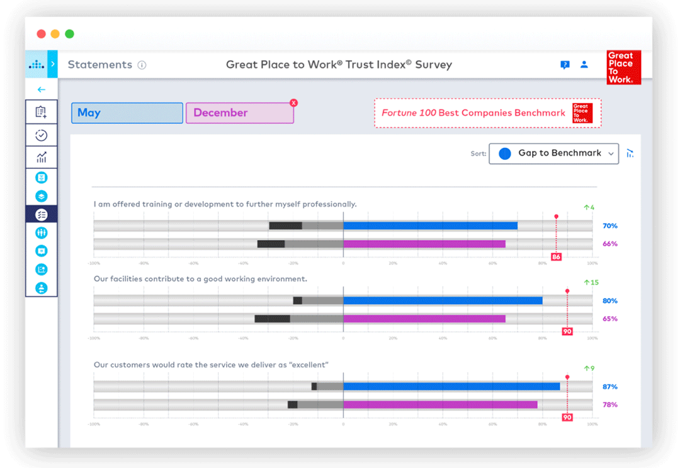Open the circular checkmark sidebar icon
This screenshot has height=468, width=680.
point(41,135)
